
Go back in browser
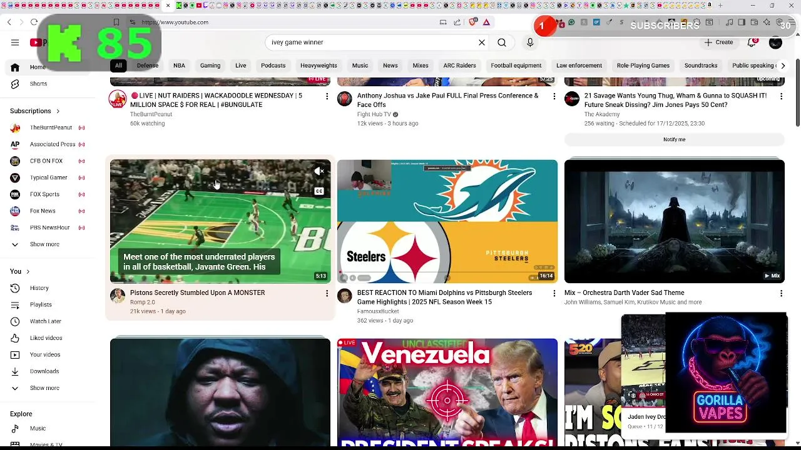click(x=9, y=22)
